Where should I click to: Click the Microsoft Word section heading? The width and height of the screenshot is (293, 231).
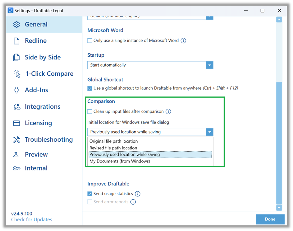point(105,30)
